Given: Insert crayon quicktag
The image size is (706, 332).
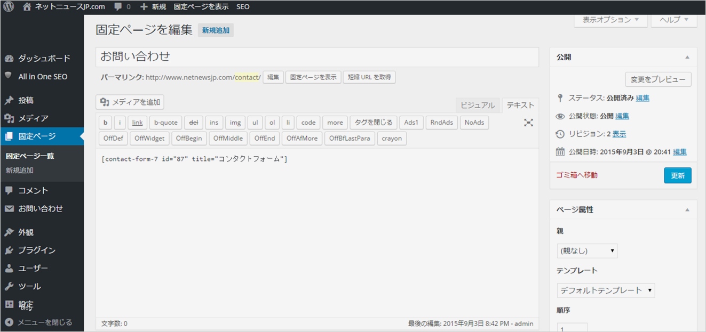Looking at the screenshot, I should 392,139.
